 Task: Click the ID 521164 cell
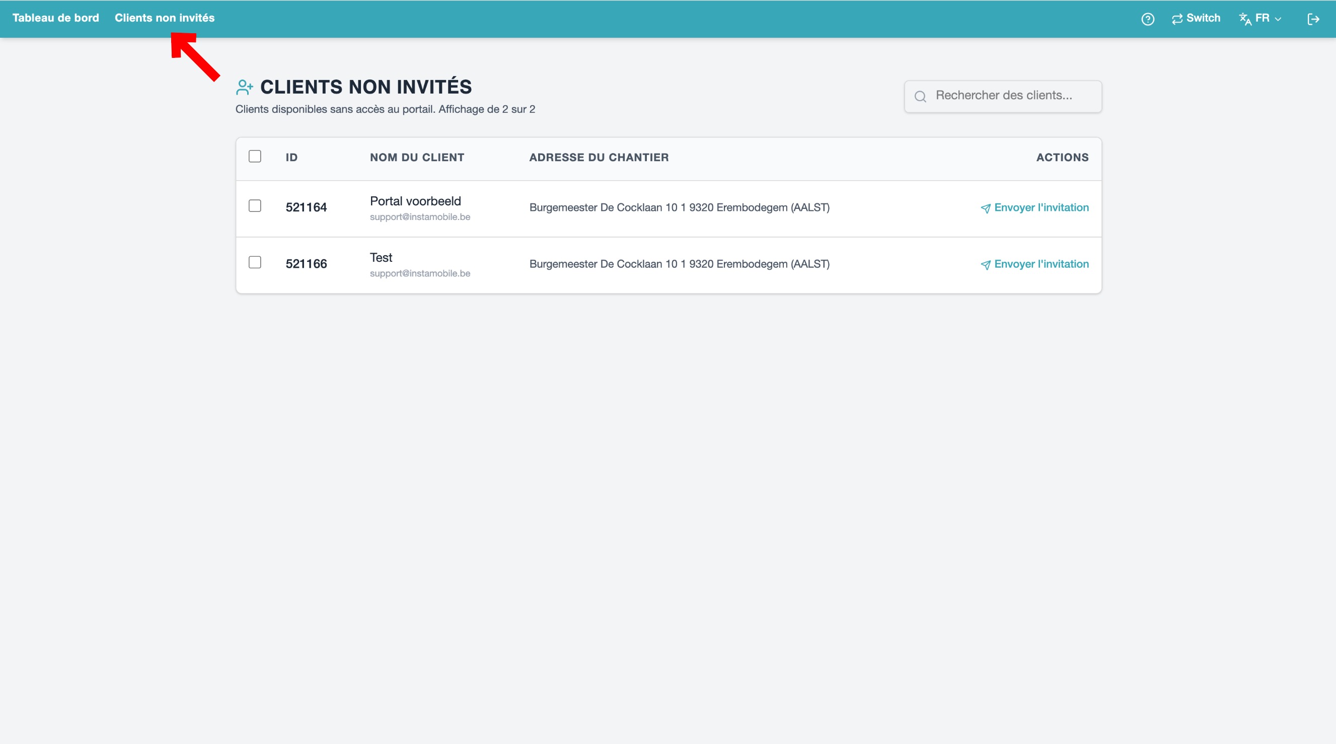click(306, 207)
